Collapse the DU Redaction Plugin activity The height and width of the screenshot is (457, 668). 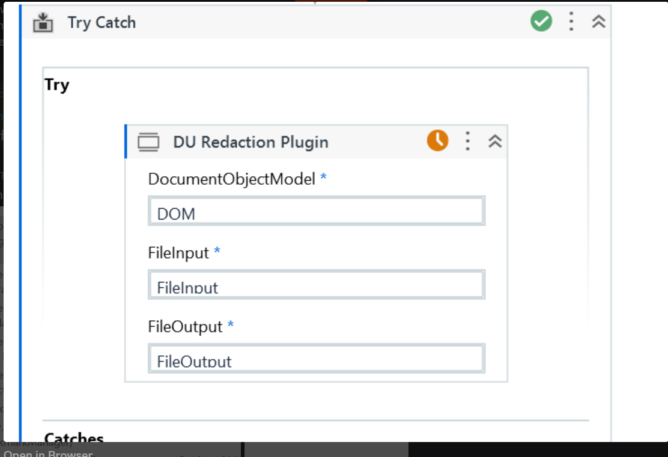(495, 142)
